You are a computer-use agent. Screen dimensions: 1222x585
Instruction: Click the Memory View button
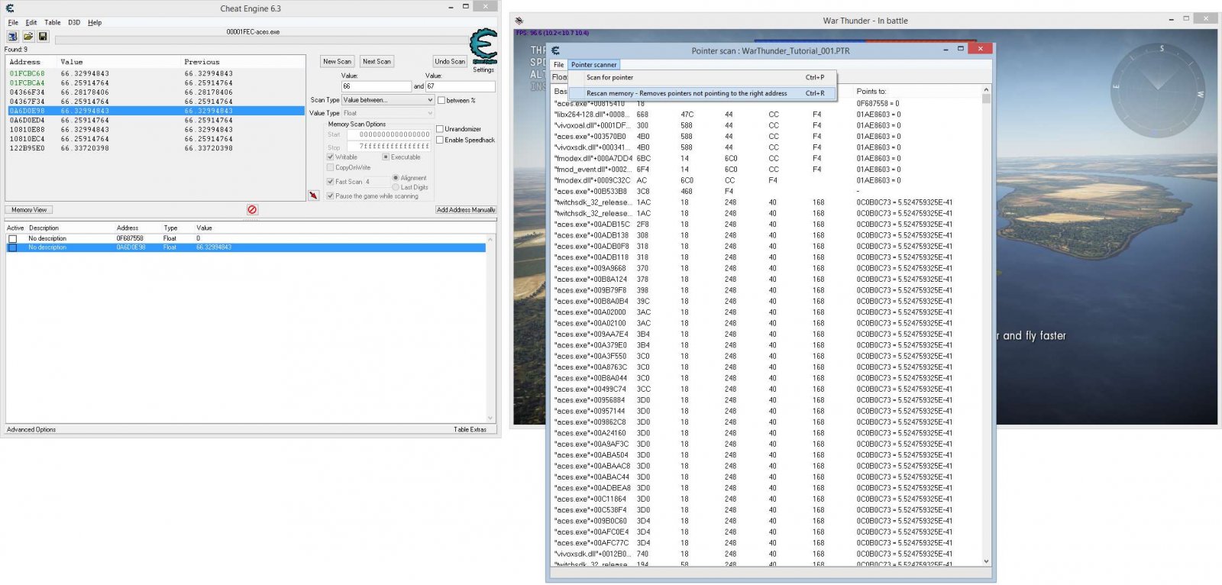tap(29, 209)
